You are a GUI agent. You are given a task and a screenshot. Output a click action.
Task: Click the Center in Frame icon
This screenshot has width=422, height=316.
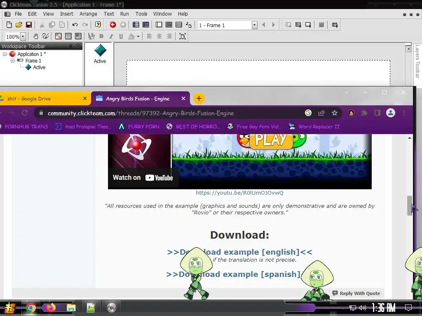183,36
